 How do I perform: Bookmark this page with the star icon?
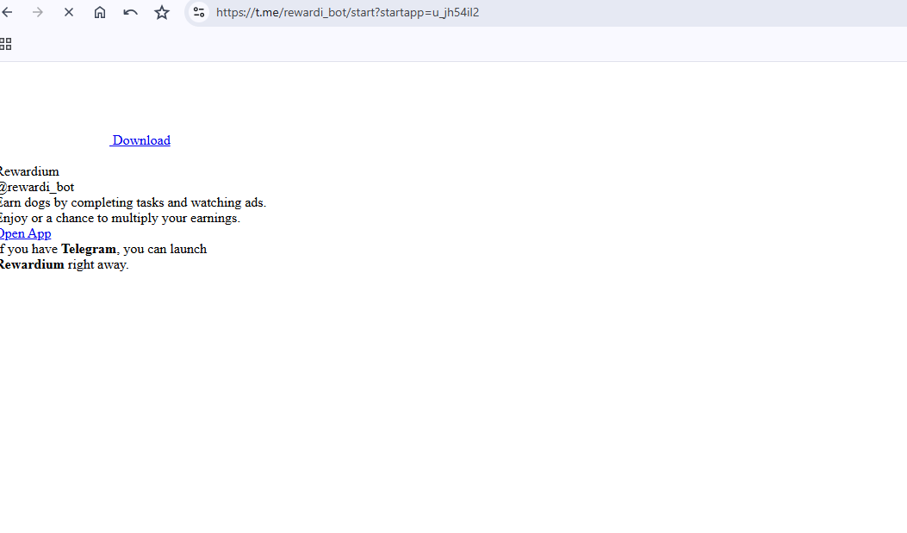tap(162, 12)
